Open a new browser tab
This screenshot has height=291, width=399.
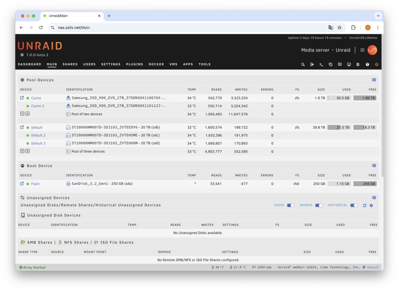(109, 16)
